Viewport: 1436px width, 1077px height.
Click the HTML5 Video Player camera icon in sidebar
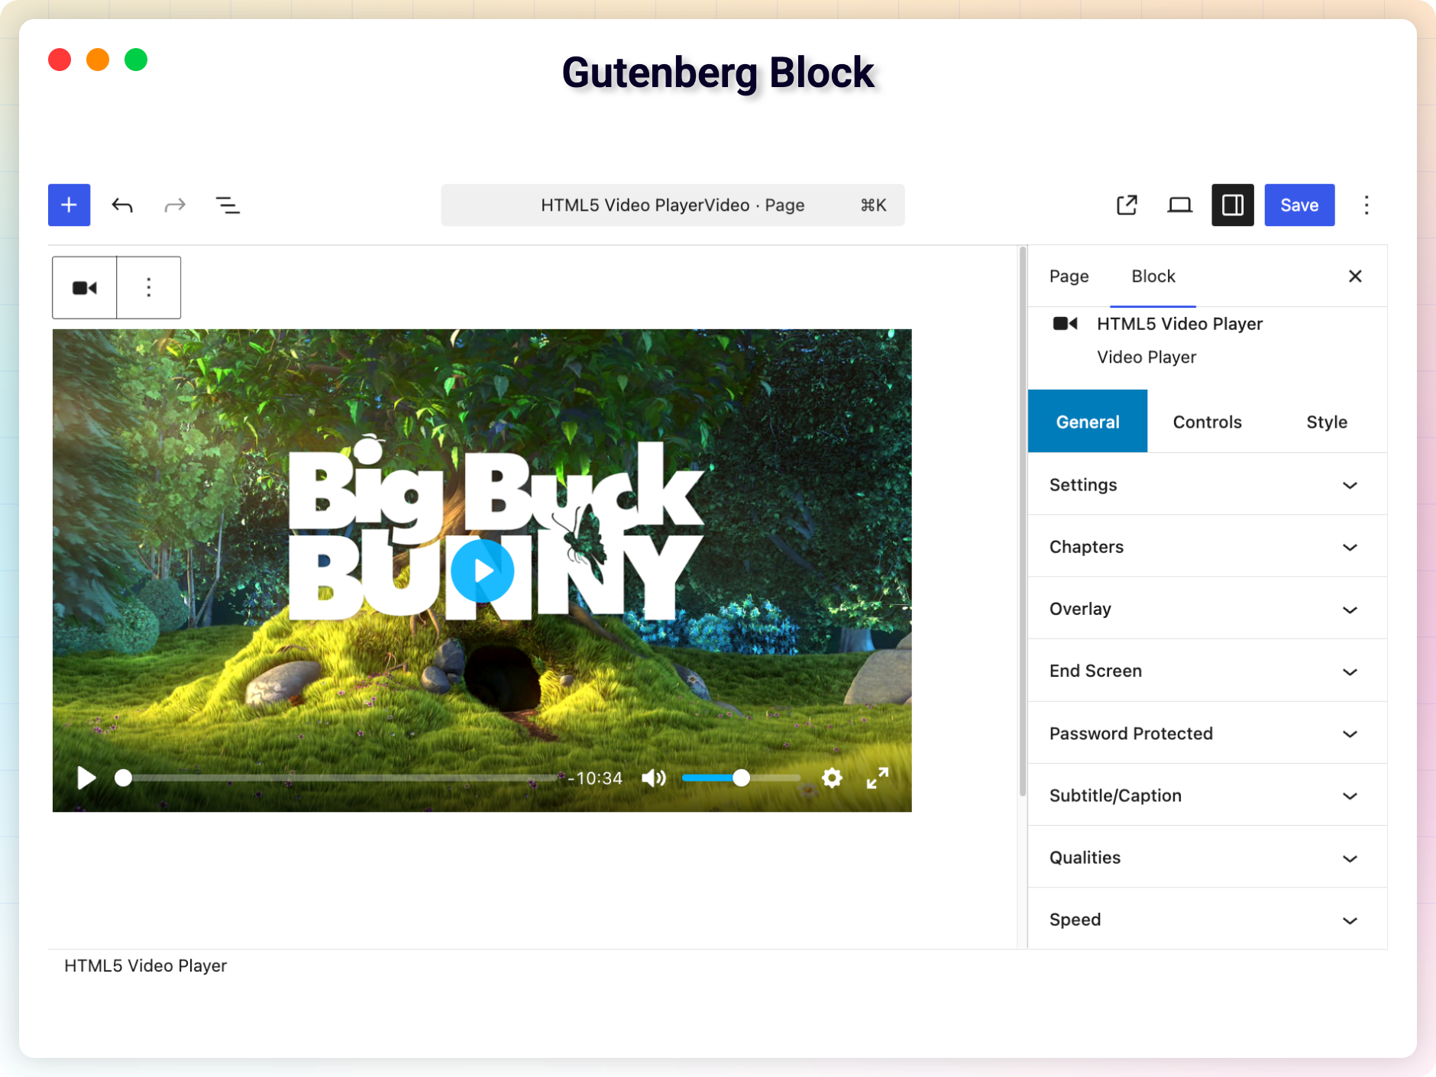click(1066, 324)
